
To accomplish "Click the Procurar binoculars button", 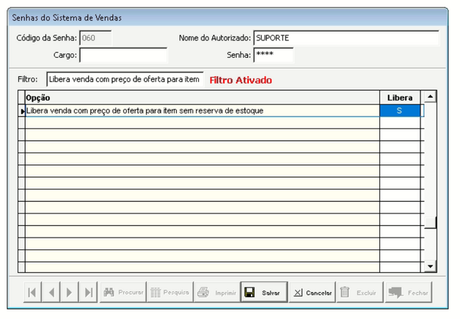I will coord(123,293).
